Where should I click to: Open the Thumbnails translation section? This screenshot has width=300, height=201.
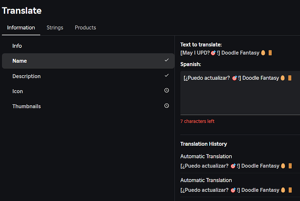click(27, 106)
